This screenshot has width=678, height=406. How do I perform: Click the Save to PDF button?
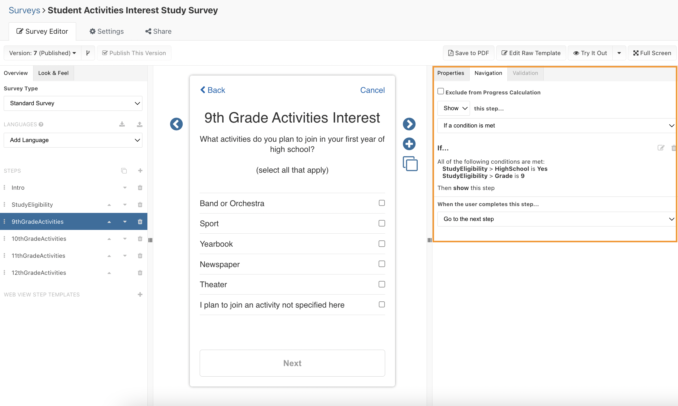pyautogui.click(x=468, y=53)
